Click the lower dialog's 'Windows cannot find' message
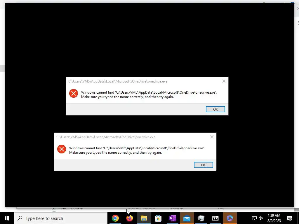This screenshot has width=299, height=224. pos(137,150)
